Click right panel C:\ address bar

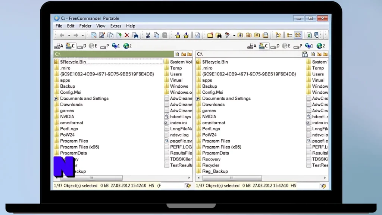[248, 54]
